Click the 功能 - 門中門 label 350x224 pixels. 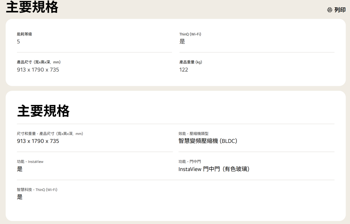click(x=189, y=162)
